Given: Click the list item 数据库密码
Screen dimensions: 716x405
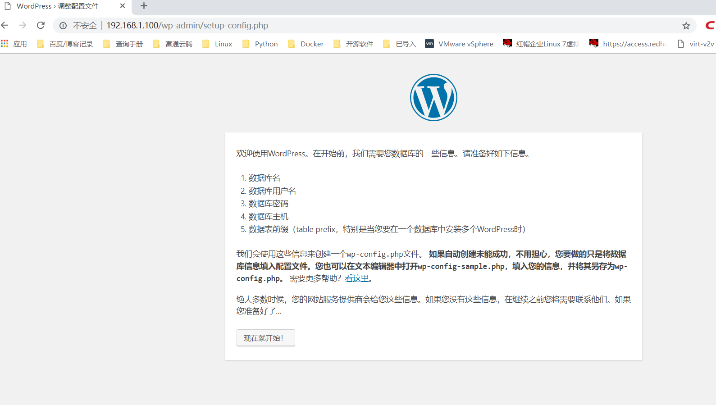Looking at the screenshot, I should click(x=269, y=204).
